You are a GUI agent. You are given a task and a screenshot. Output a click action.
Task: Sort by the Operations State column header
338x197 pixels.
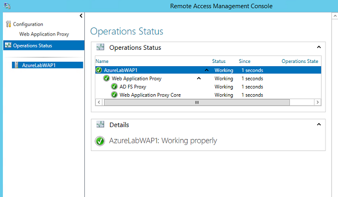click(x=300, y=61)
